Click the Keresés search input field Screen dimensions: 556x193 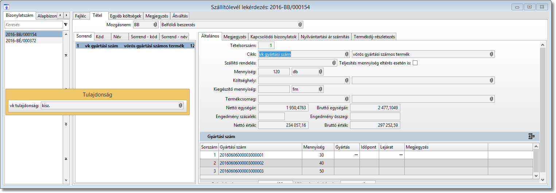click(33, 25)
